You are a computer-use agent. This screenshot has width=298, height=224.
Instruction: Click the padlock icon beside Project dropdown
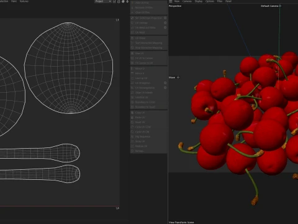pos(119,1)
